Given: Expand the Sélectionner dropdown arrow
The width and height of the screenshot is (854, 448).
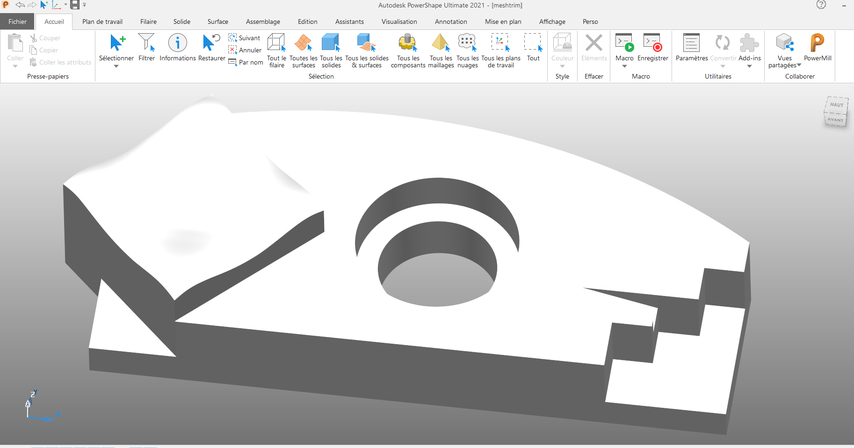Looking at the screenshot, I should (116, 66).
